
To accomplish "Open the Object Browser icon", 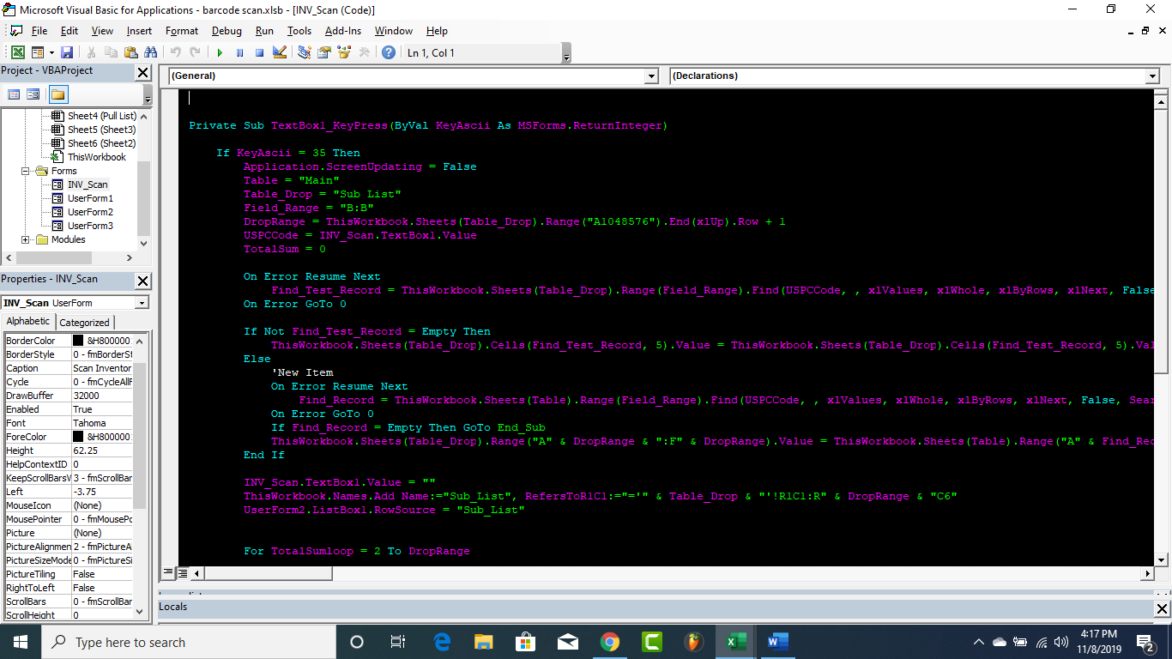I will click(x=344, y=52).
